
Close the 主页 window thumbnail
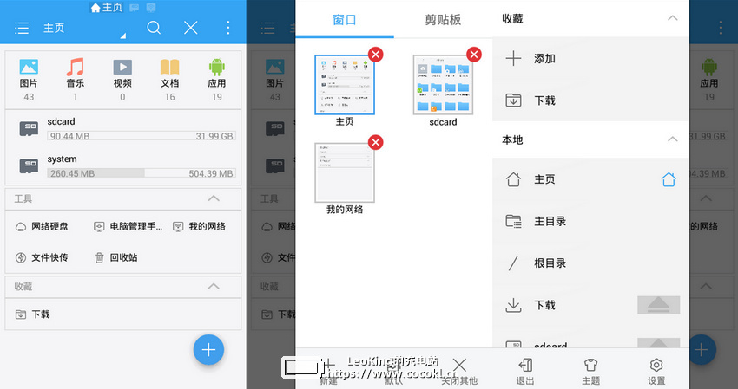coord(376,55)
